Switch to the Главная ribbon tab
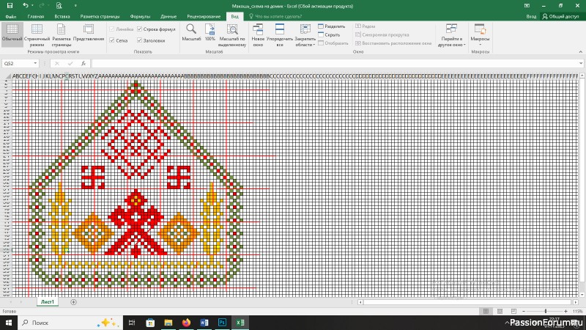 point(34,15)
